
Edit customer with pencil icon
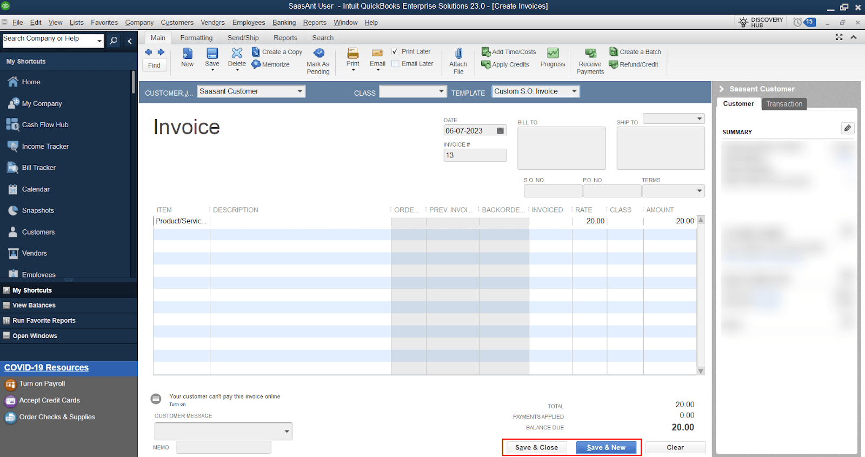(x=848, y=128)
